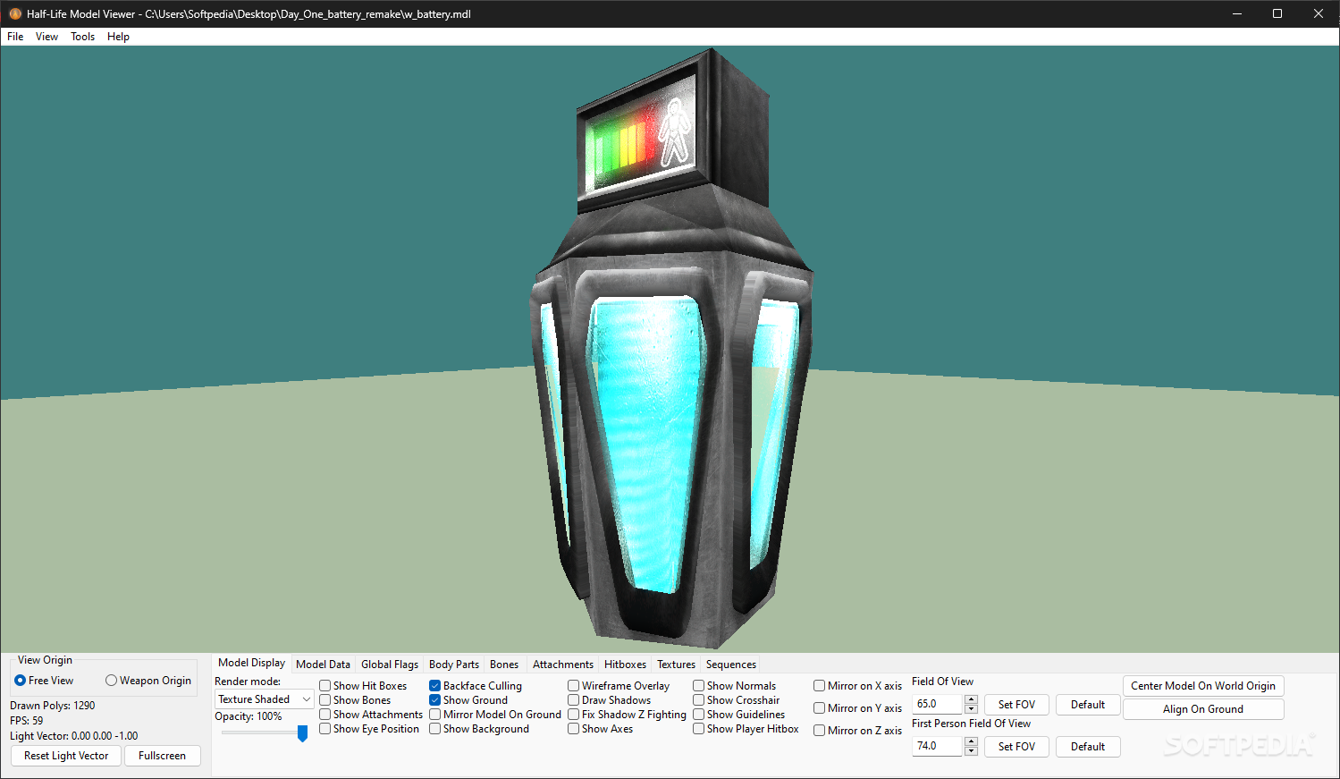Viewport: 1340px width, 779px height.
Task: Open the Help menu
Action: 118,37
